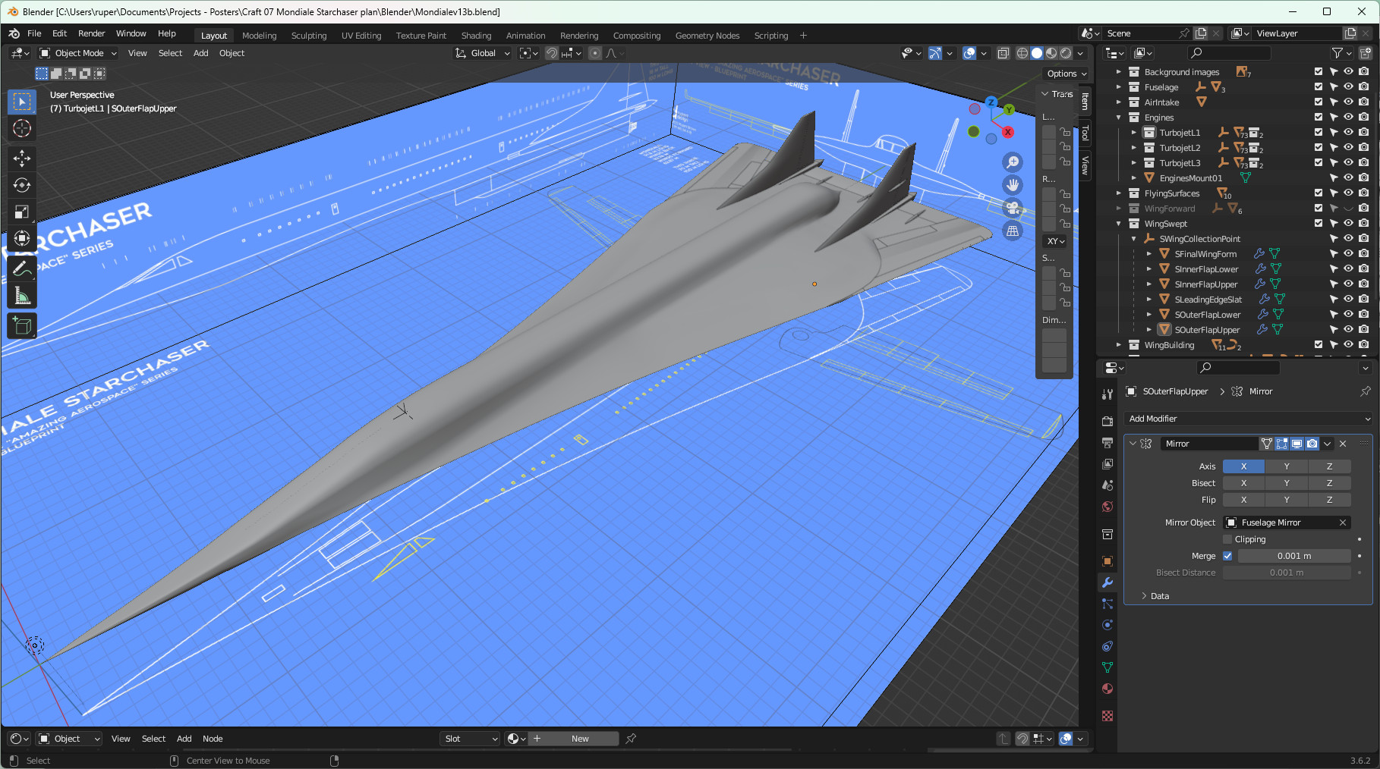Open Render properties tab icon
1380x769 pixels.
coord(1107,421)
